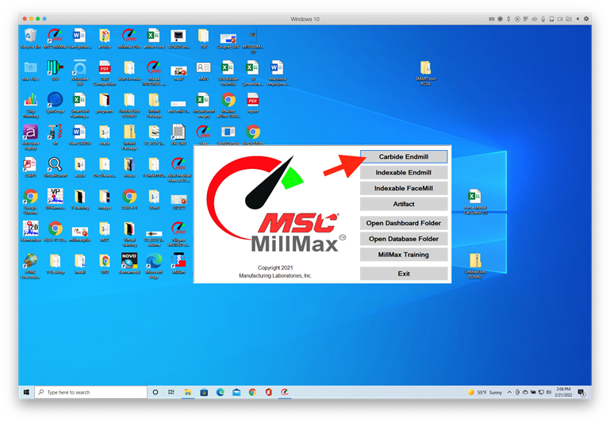Switch to MillMax in the taskbar
The width and height of the screenshot is (610, 423).
285,392
